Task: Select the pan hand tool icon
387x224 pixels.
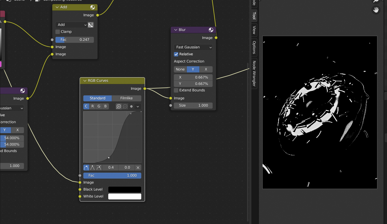Action: tap(376, 10)
